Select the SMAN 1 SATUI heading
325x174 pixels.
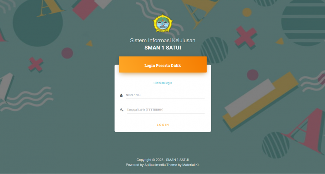pyautogui.click(x=163, y=48)
